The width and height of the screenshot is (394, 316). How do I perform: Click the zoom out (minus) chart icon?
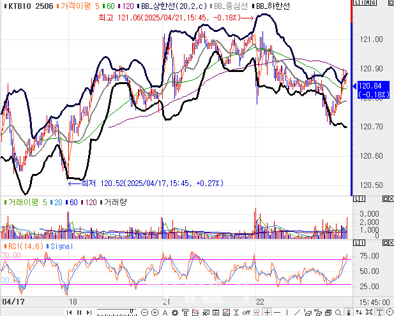[x=144, y=312]
